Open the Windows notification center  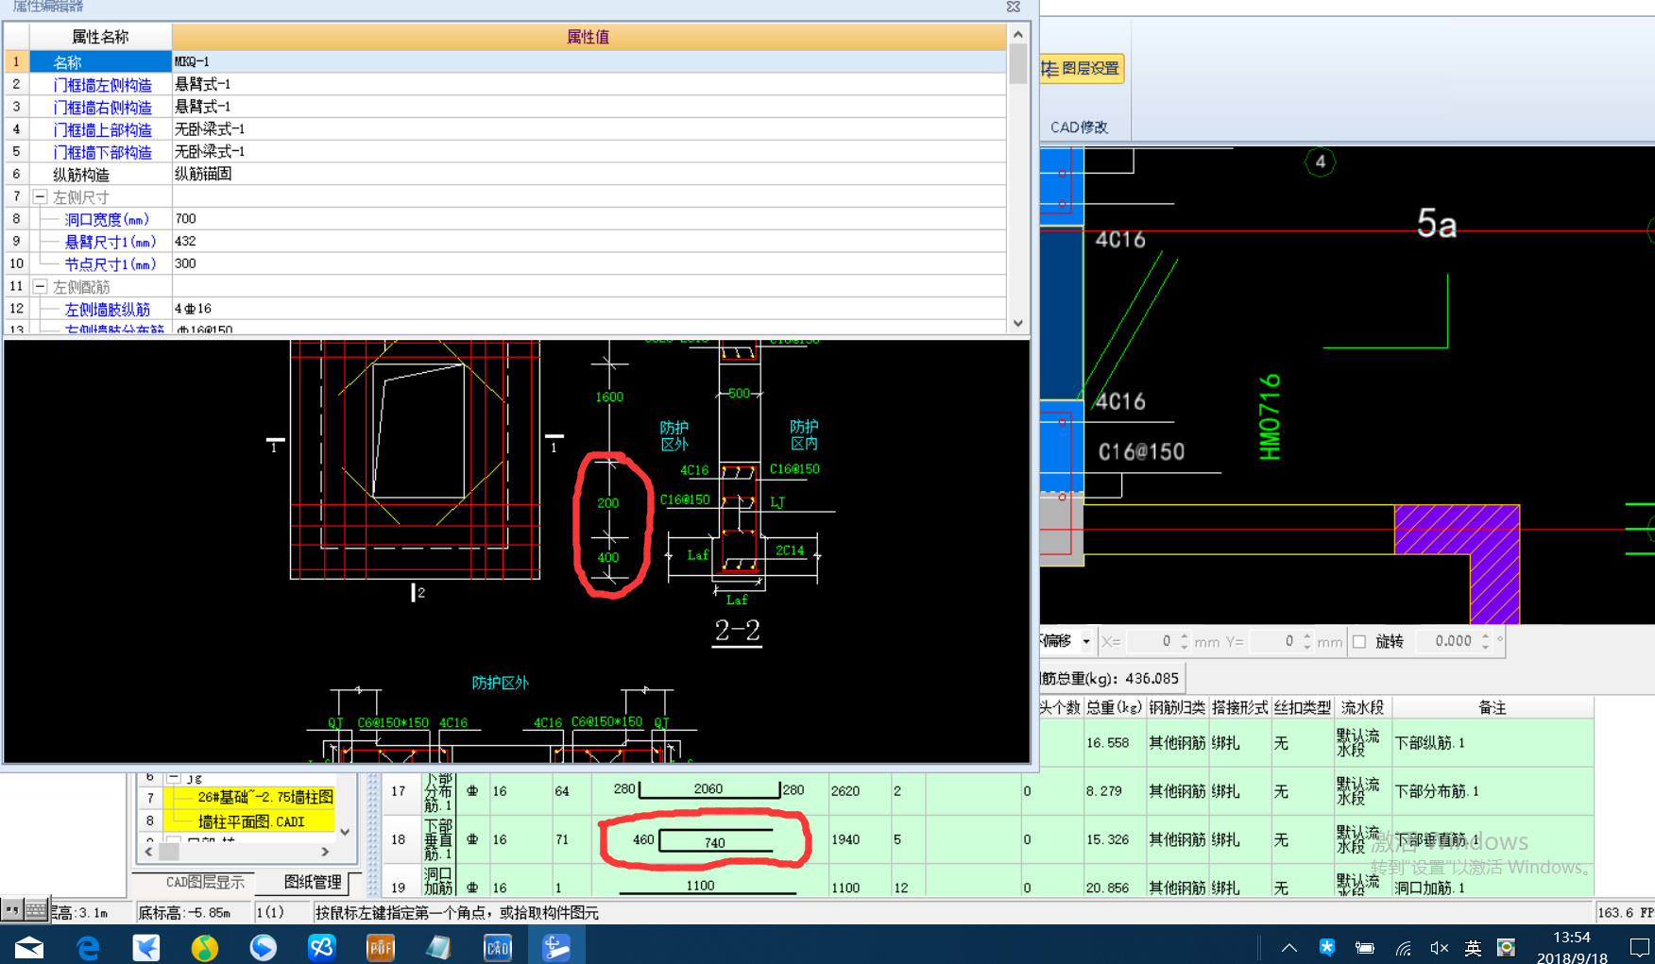click(1639, 947)
